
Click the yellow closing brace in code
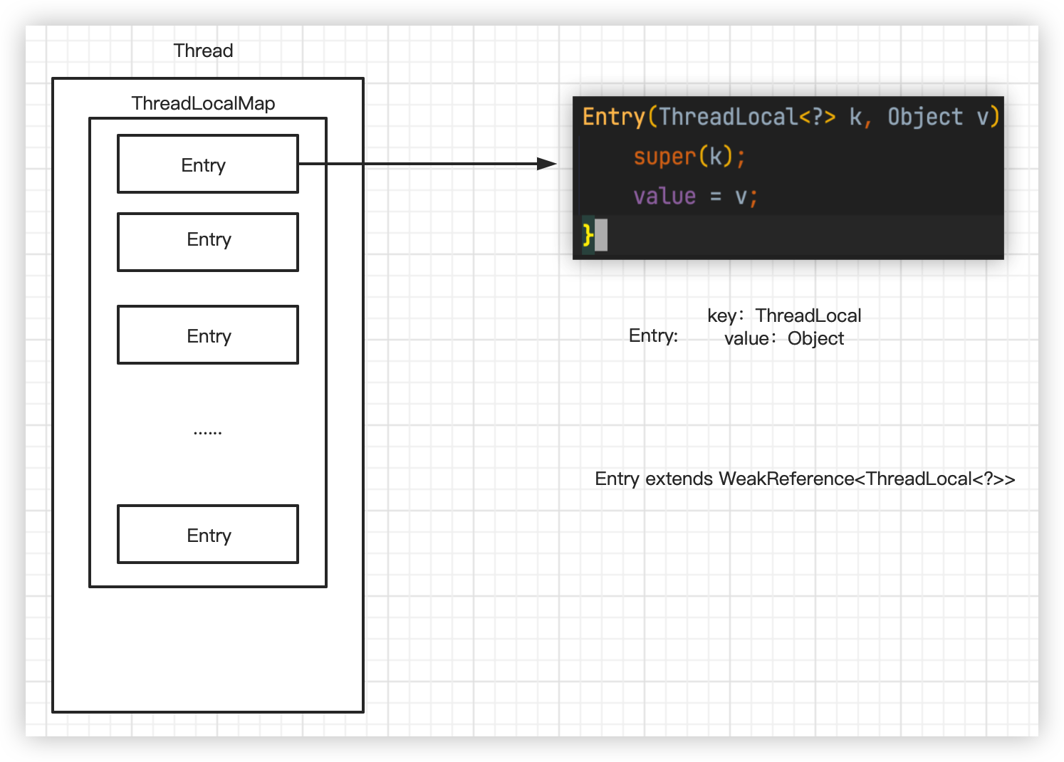tap(588, 234)
